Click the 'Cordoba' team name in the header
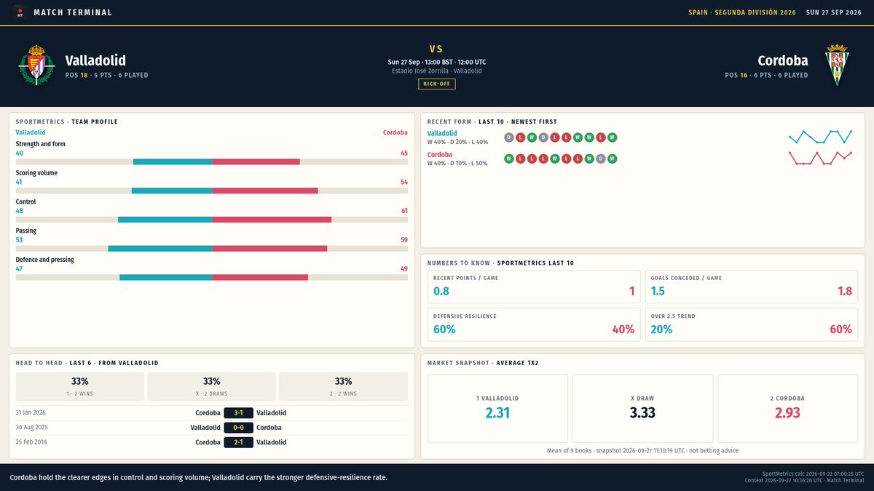The height and width of the screenshot is (491, 874). click(x=783, y=61)
